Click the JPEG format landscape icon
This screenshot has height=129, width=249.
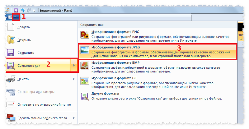pos(85,50)
